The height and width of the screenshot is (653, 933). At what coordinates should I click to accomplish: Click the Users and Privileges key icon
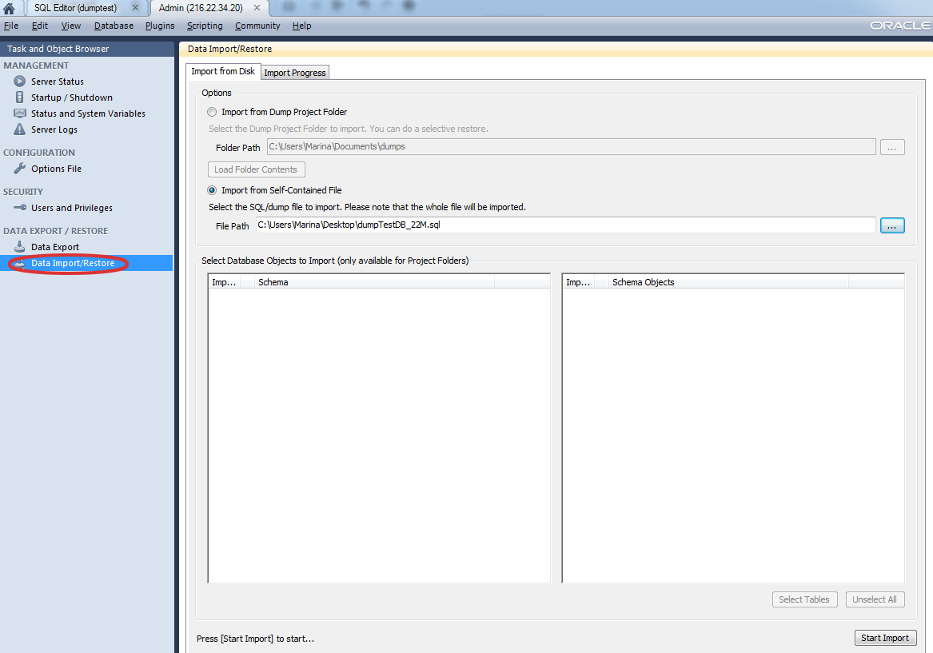pyautogui.click(x=20, y=208)
